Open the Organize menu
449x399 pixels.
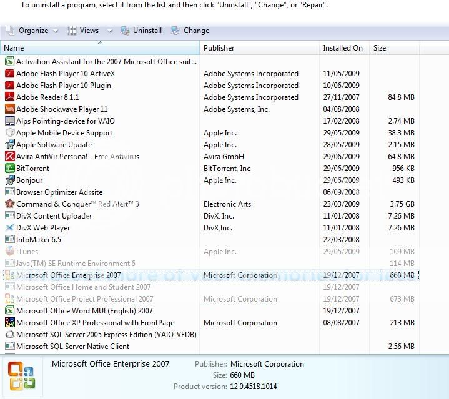coord(33,31)
